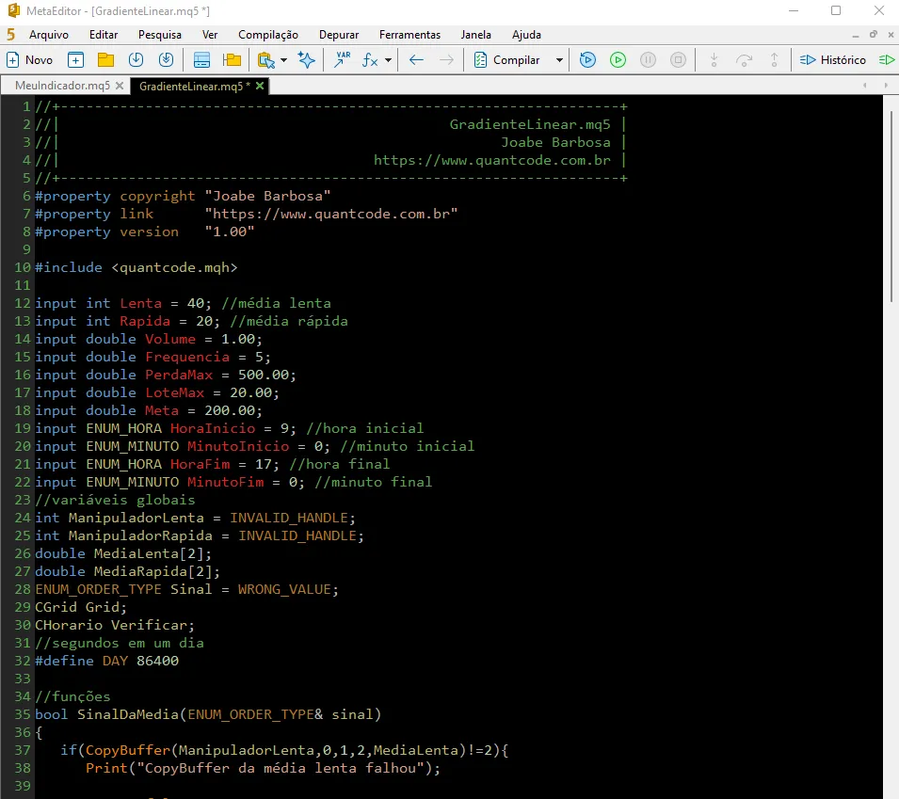Click the Compilar button

pos(507,59)
